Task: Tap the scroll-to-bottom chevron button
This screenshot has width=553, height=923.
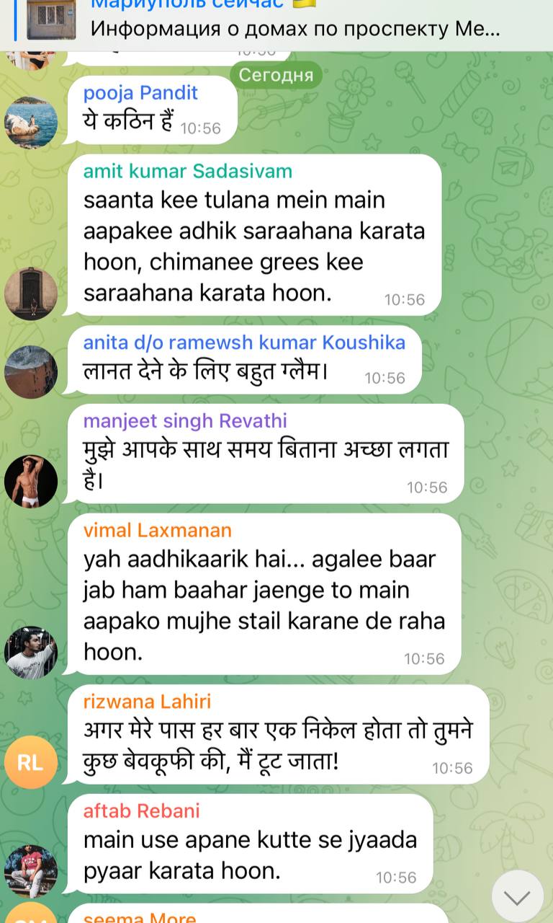Action: pyautogui.click(x=517, y=896)
